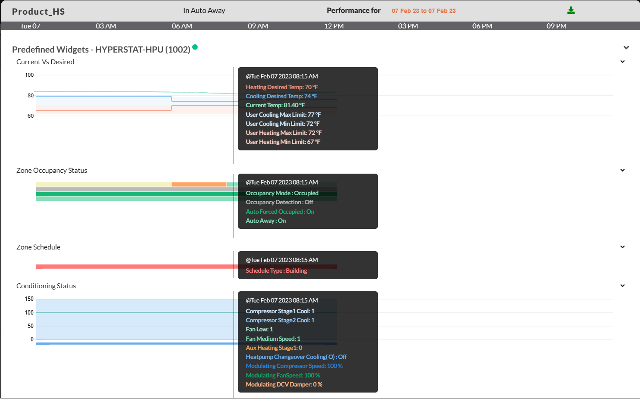Click the Compressor Stage1 Cool: 1 line

[x=280, y=311]
